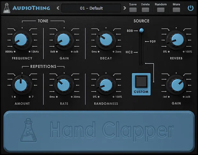Click the Random preset button
Viewport: 198px width, 155px height.
tap(161, 10)
